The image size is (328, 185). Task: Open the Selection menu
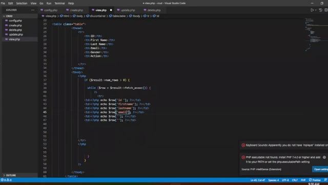[x=22, y=4]
